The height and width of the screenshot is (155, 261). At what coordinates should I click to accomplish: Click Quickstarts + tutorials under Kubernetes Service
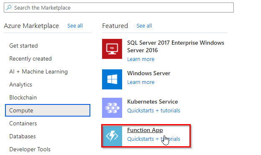[x=154, y=111]
